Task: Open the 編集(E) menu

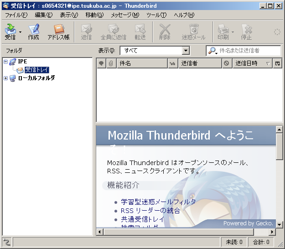Action: click(x=44, y=15)
